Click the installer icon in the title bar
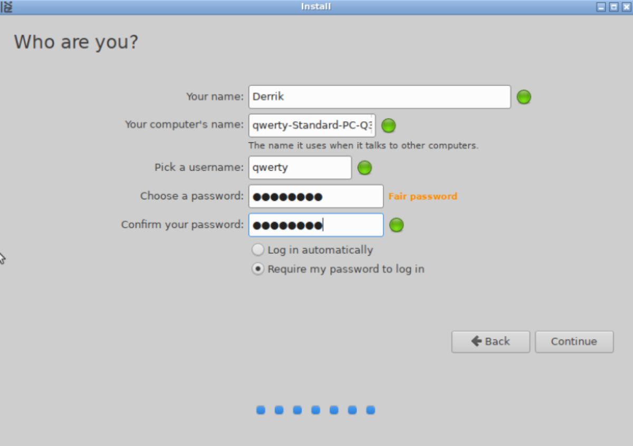Viewport: 633px width, 446px height. point(7,6)
